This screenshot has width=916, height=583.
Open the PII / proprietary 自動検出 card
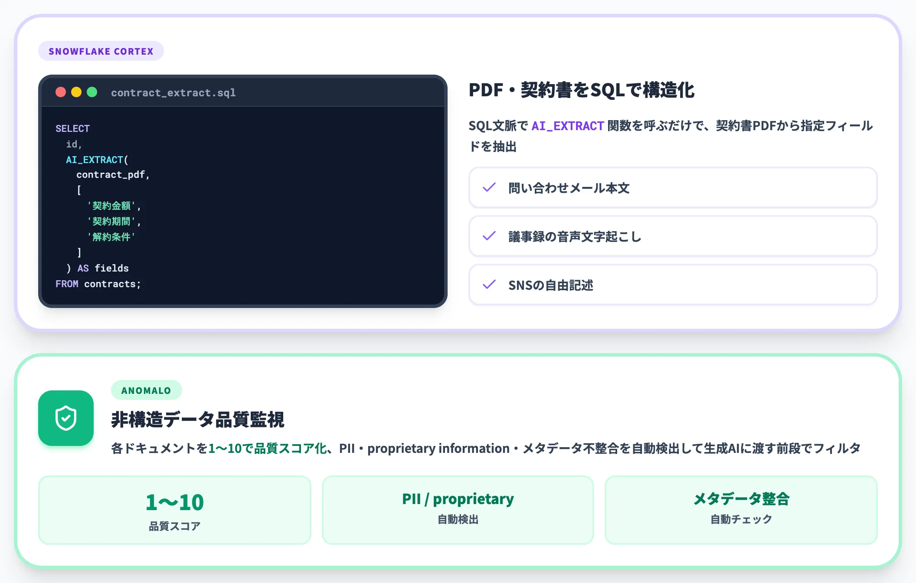458,510
